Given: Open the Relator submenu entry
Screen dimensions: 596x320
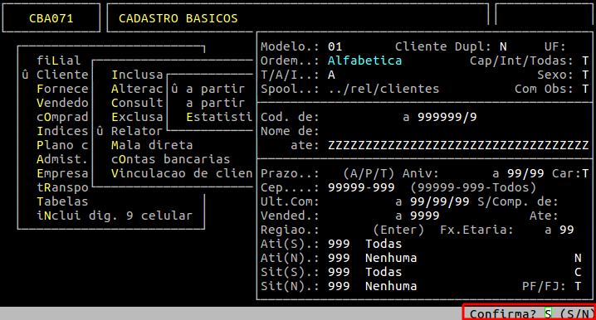Looking at the screenshot, I should tap(137, 131).
